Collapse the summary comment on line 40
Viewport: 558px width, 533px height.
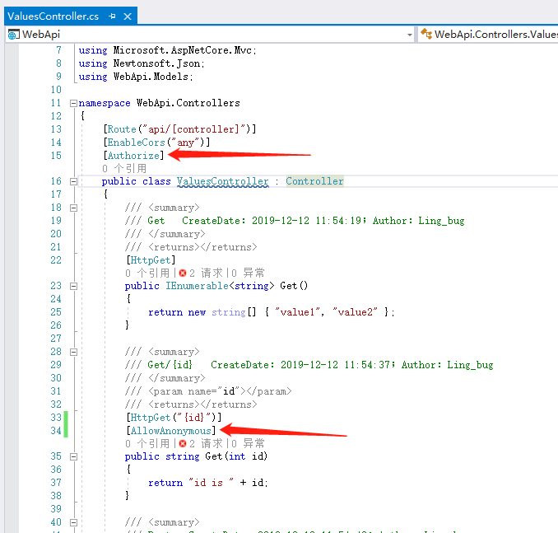coord(73,522)
